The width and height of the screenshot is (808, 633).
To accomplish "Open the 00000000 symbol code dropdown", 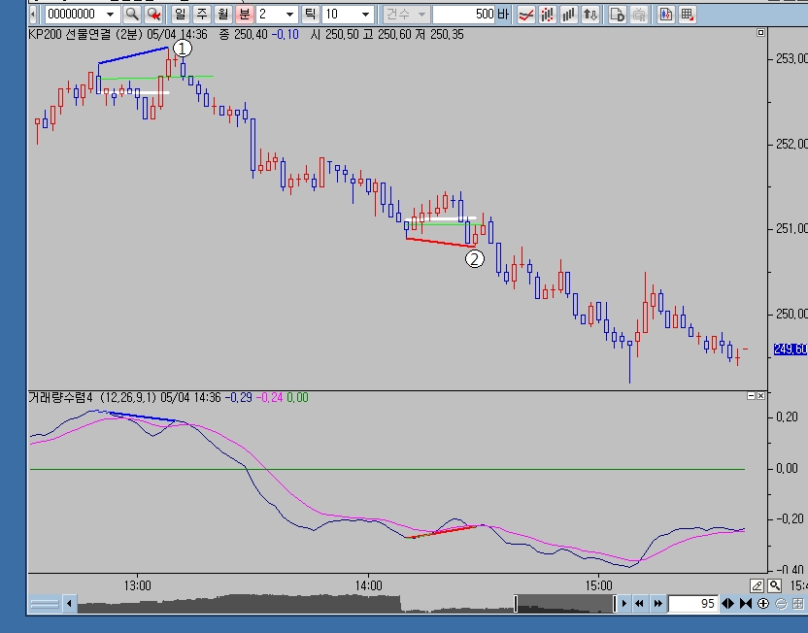I will [x=109, y=15].
